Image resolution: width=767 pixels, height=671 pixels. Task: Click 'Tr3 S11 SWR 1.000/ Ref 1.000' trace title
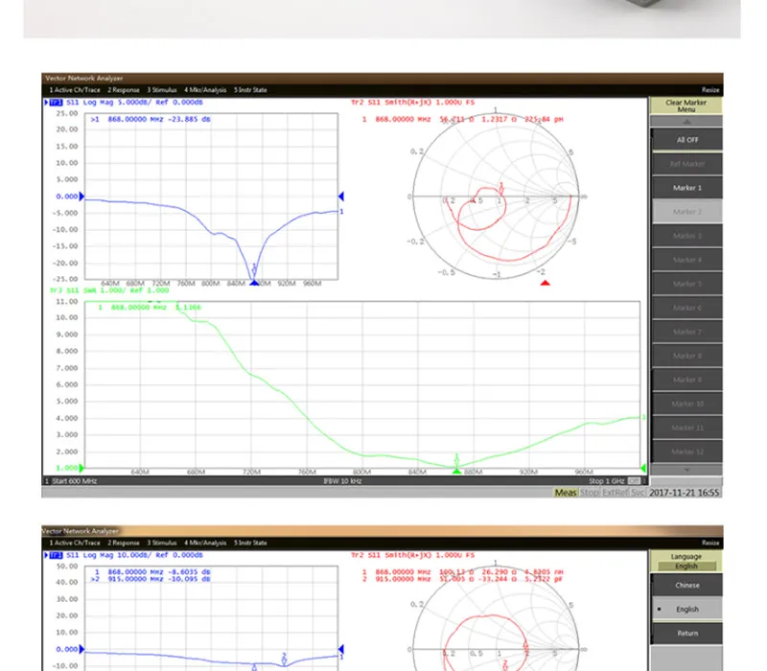coord(109,290)
